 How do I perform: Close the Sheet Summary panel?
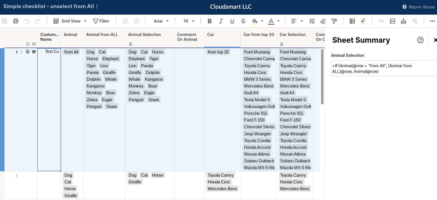click(x=435, y=40)
